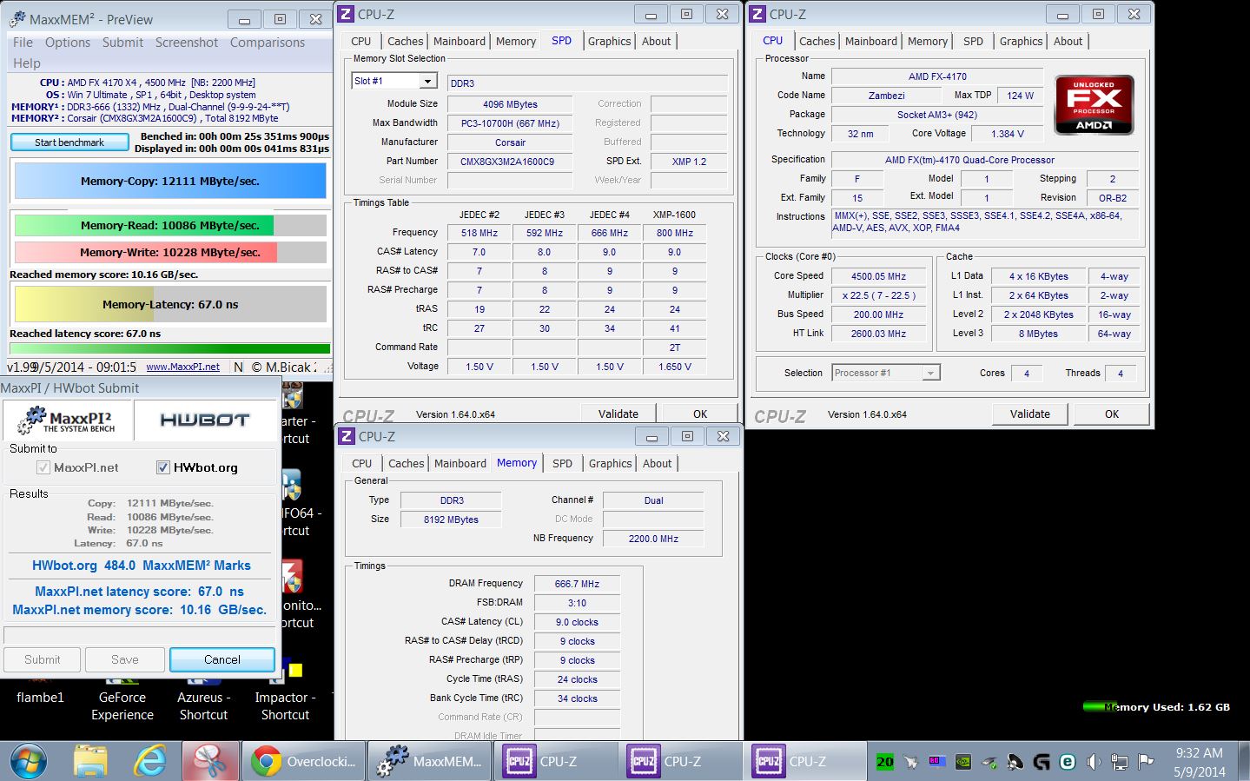This screenshot has height=781, width=1250.
Task: Click the Memory-Read 10086 MByte/sec bar
Action: 170,225
